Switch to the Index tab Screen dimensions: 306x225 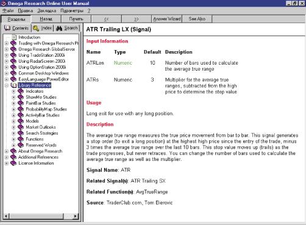click(43, 28)
